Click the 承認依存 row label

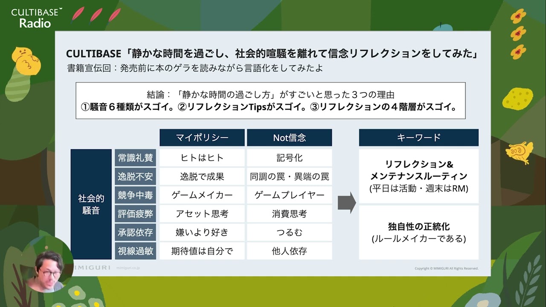click(x=136, y=232)
